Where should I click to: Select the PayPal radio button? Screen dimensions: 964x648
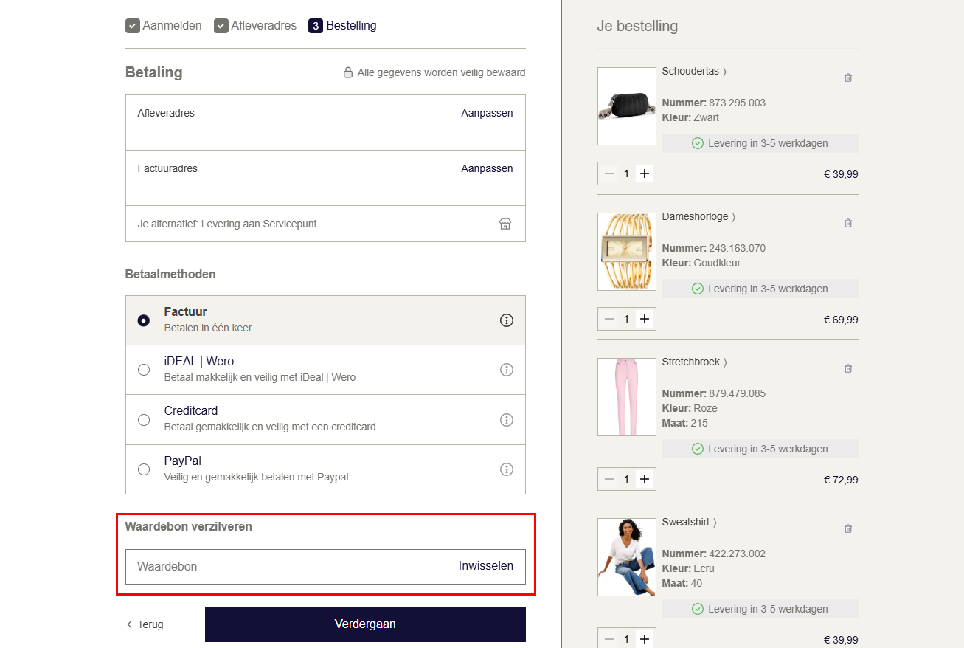tap(144, 469)
